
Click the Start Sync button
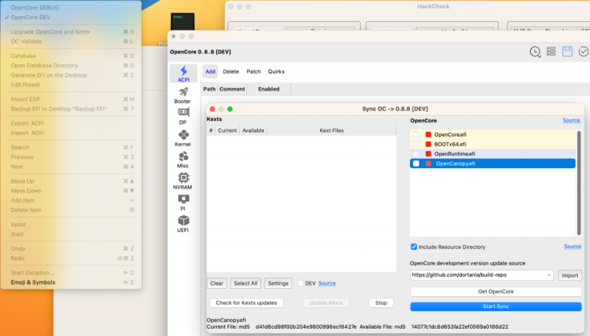pos(496,307)
